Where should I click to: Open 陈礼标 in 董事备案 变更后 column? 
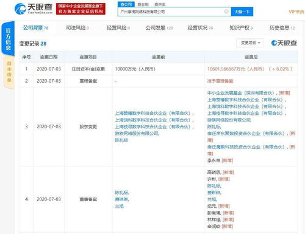(x=214, y=186)
